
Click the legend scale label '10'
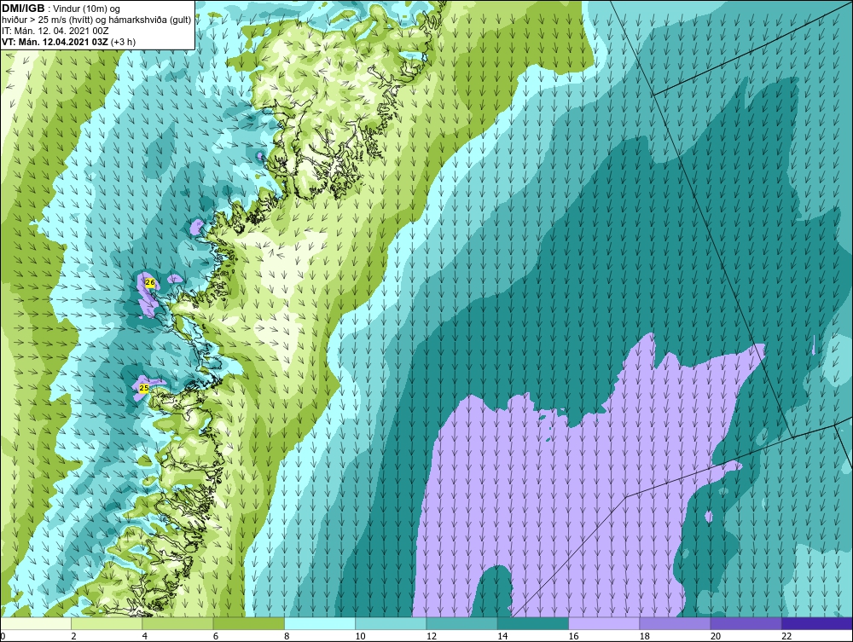pyautogui.click(x=360, y=636)
